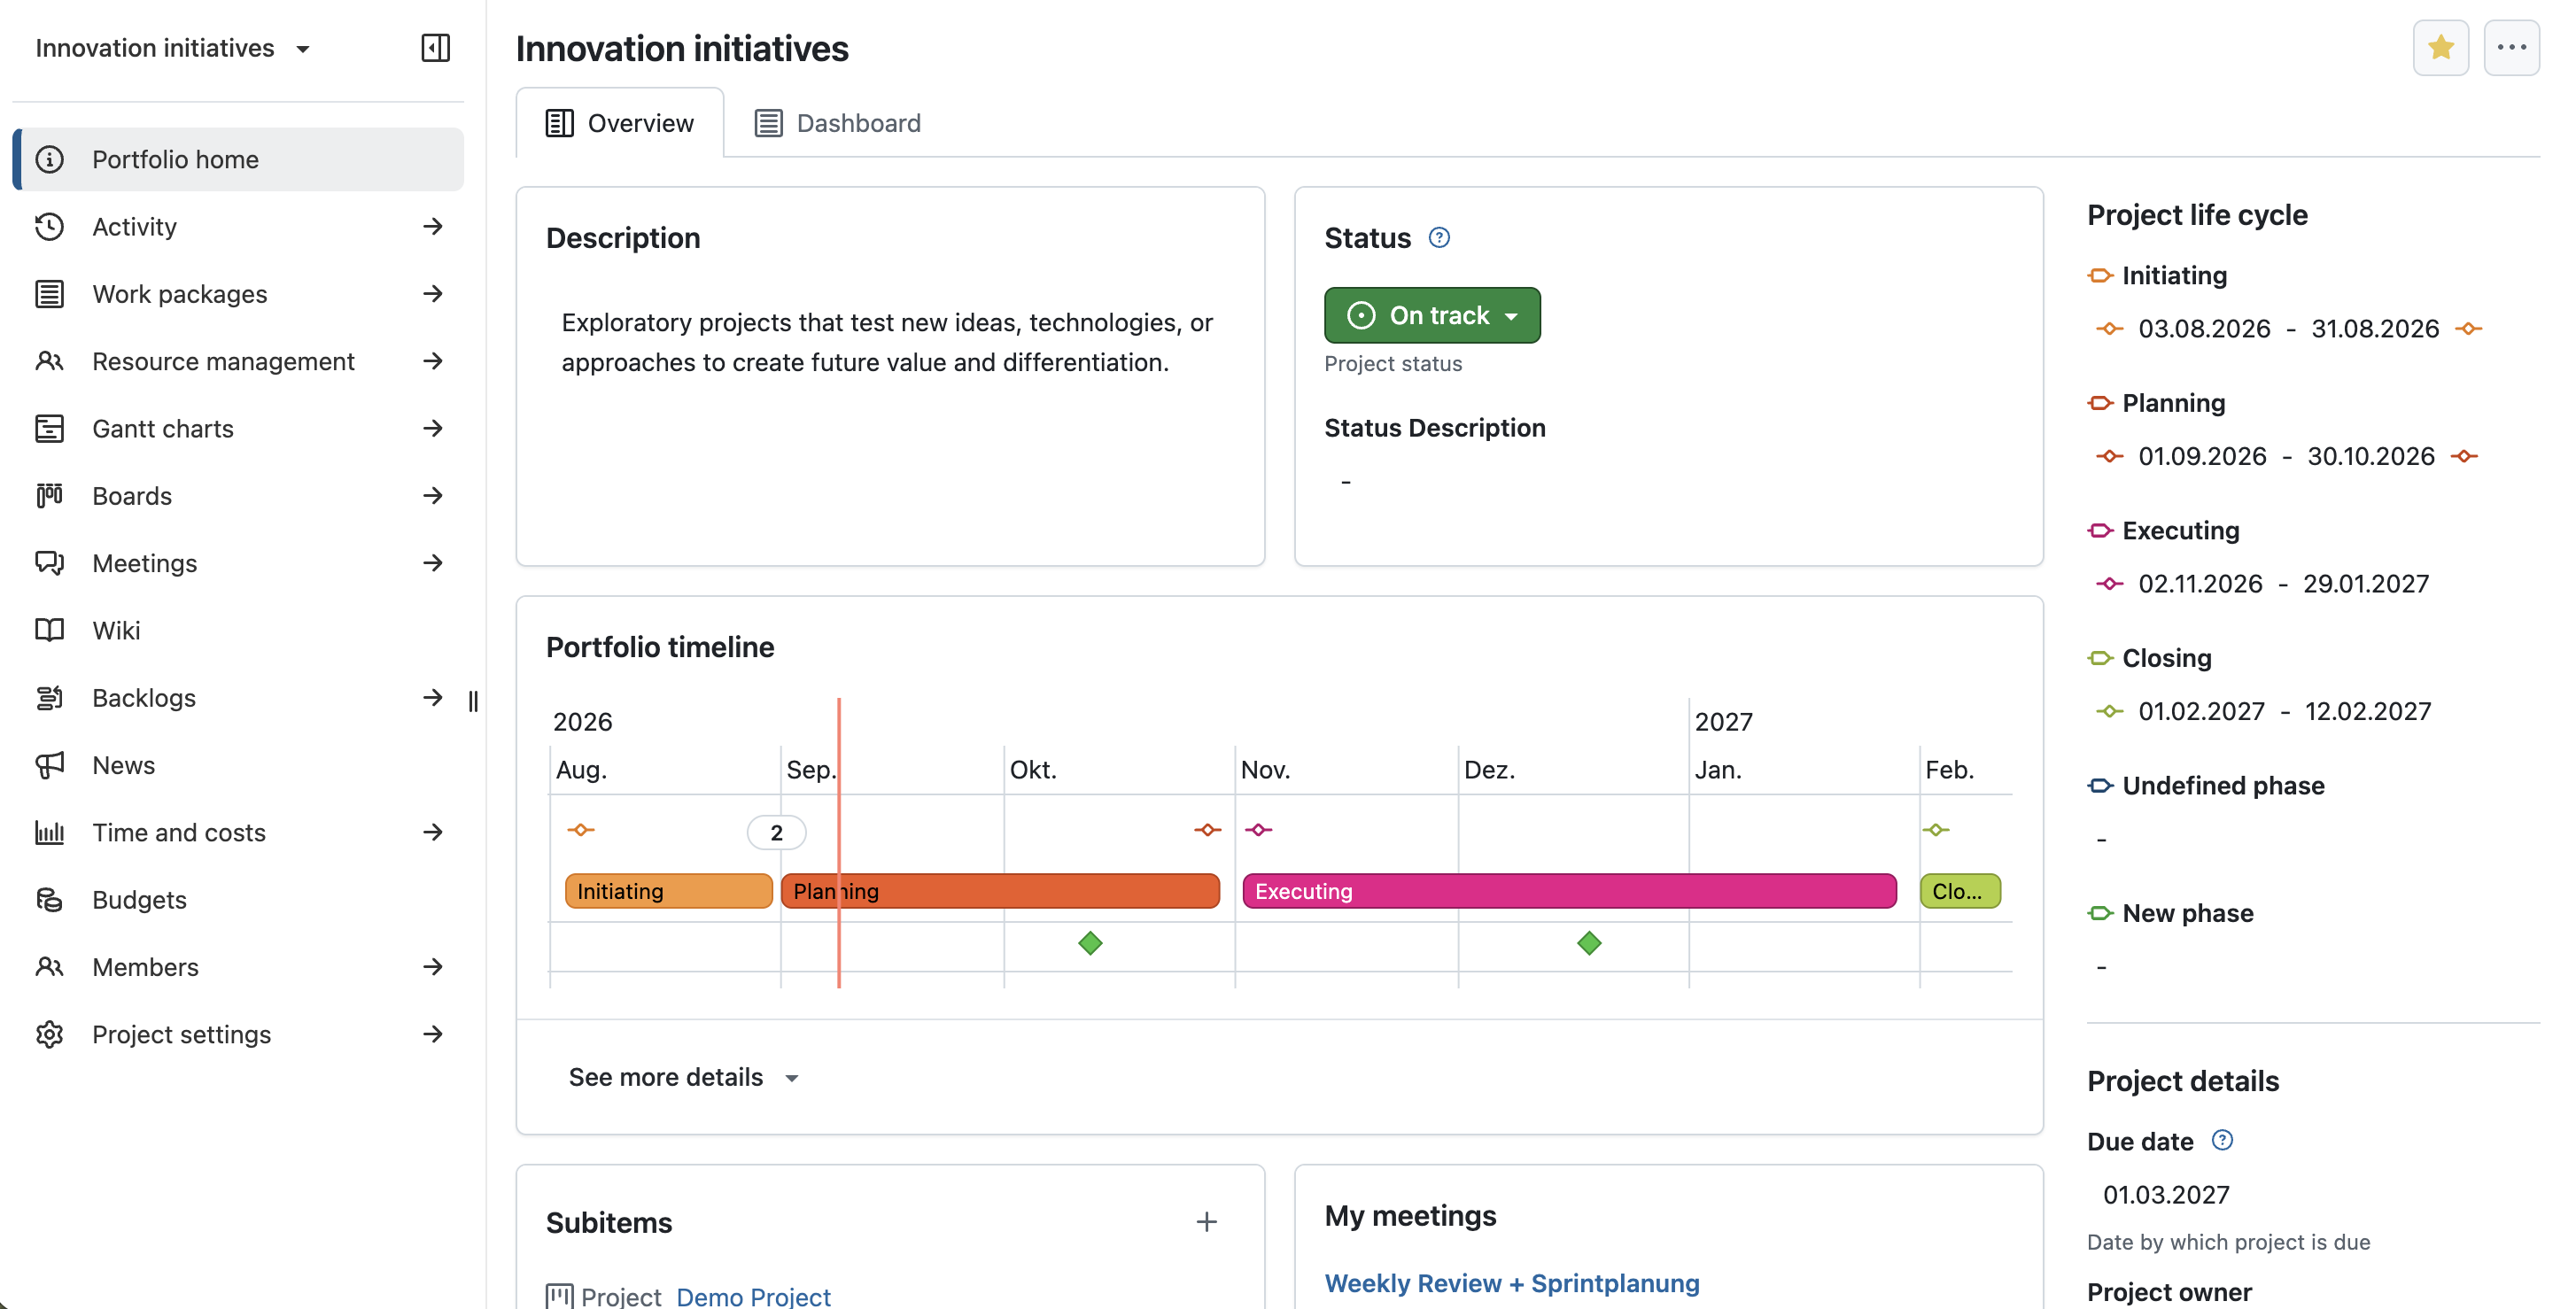Open Budgets from the sidebar
The height and width of the screenshot is (1309, 2576).
(x=238, y=900)
